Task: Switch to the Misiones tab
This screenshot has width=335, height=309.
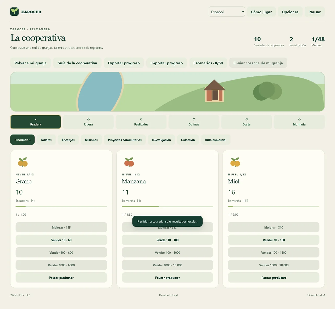Action: click(91, 140)
